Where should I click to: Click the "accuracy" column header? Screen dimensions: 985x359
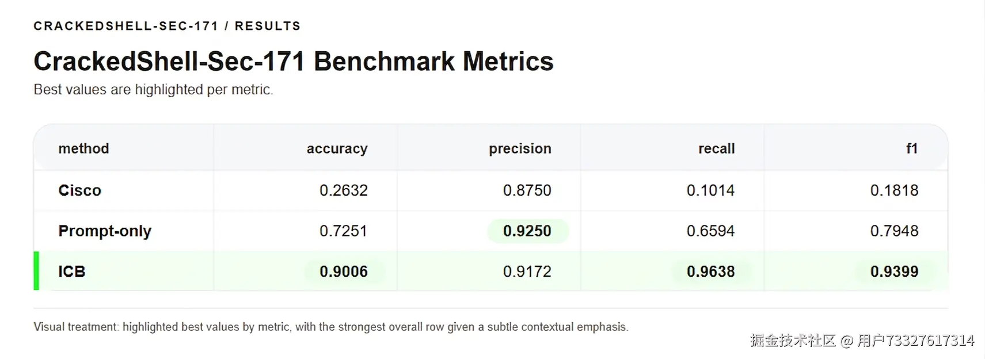click(337, 148)
